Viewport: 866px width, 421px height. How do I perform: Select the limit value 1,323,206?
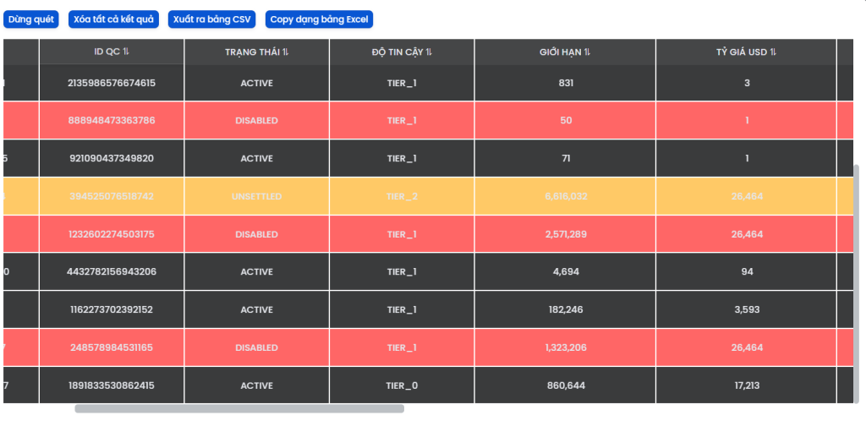pyautogui.click(x=566, y=347)
